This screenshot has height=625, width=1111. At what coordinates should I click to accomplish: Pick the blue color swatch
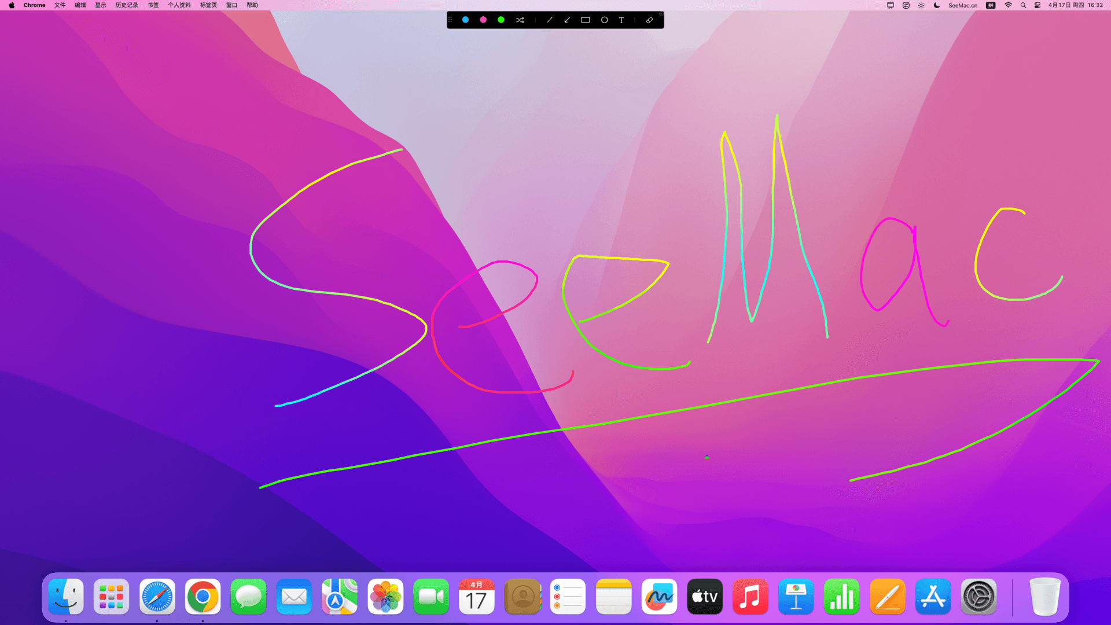click(465, 20)
